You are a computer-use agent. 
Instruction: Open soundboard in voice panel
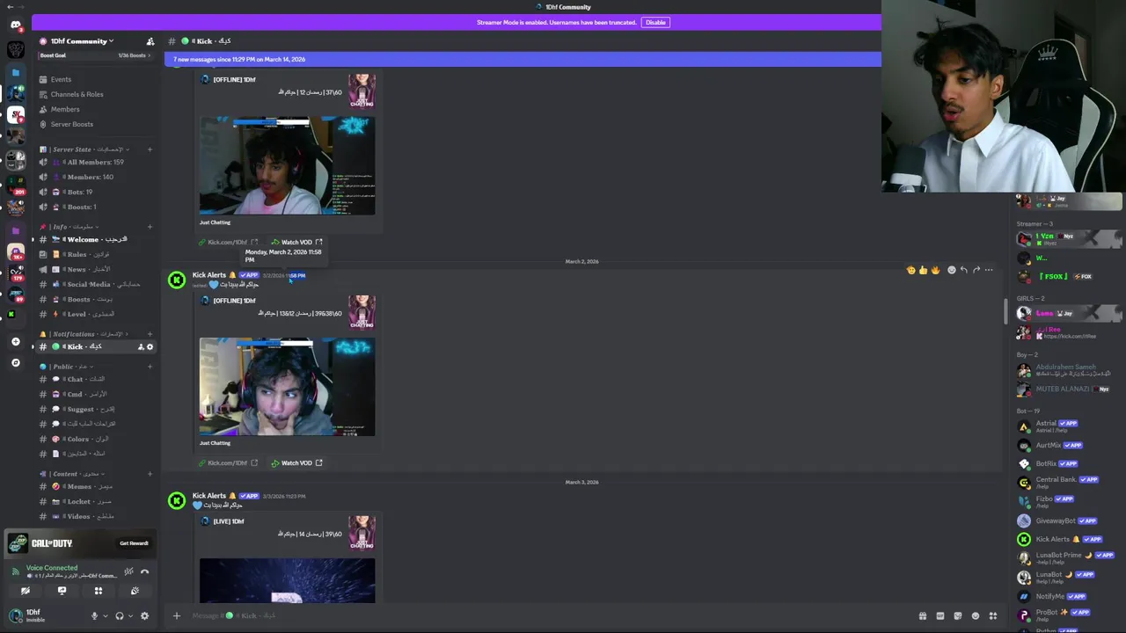[x=135, y=591]
